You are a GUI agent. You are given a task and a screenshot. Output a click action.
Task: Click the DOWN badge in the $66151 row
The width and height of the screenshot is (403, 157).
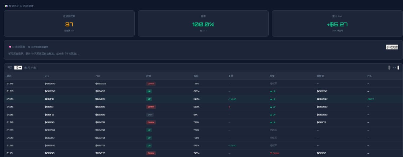151,107
